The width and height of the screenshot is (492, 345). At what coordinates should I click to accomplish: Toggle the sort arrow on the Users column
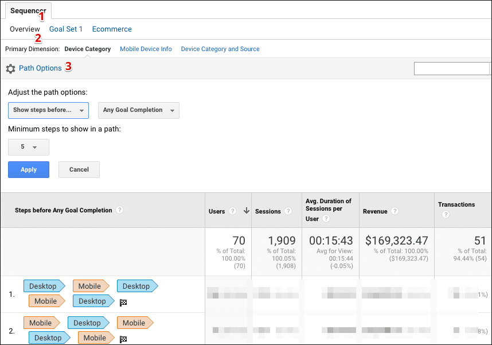pos(247,211)
